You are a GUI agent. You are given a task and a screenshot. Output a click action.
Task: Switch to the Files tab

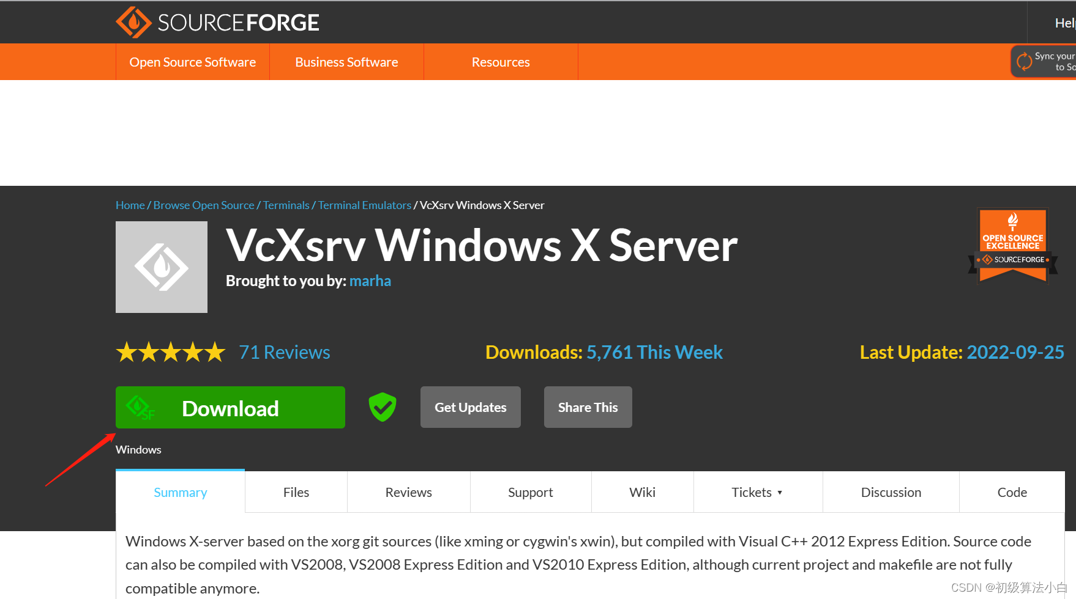[296, 491]
